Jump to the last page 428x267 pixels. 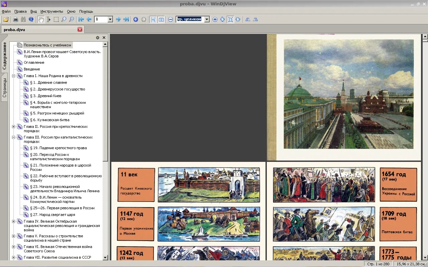126,19
